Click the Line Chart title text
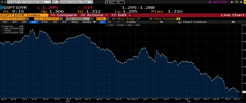This screenshot has width=246, height=103. (233, 15)
